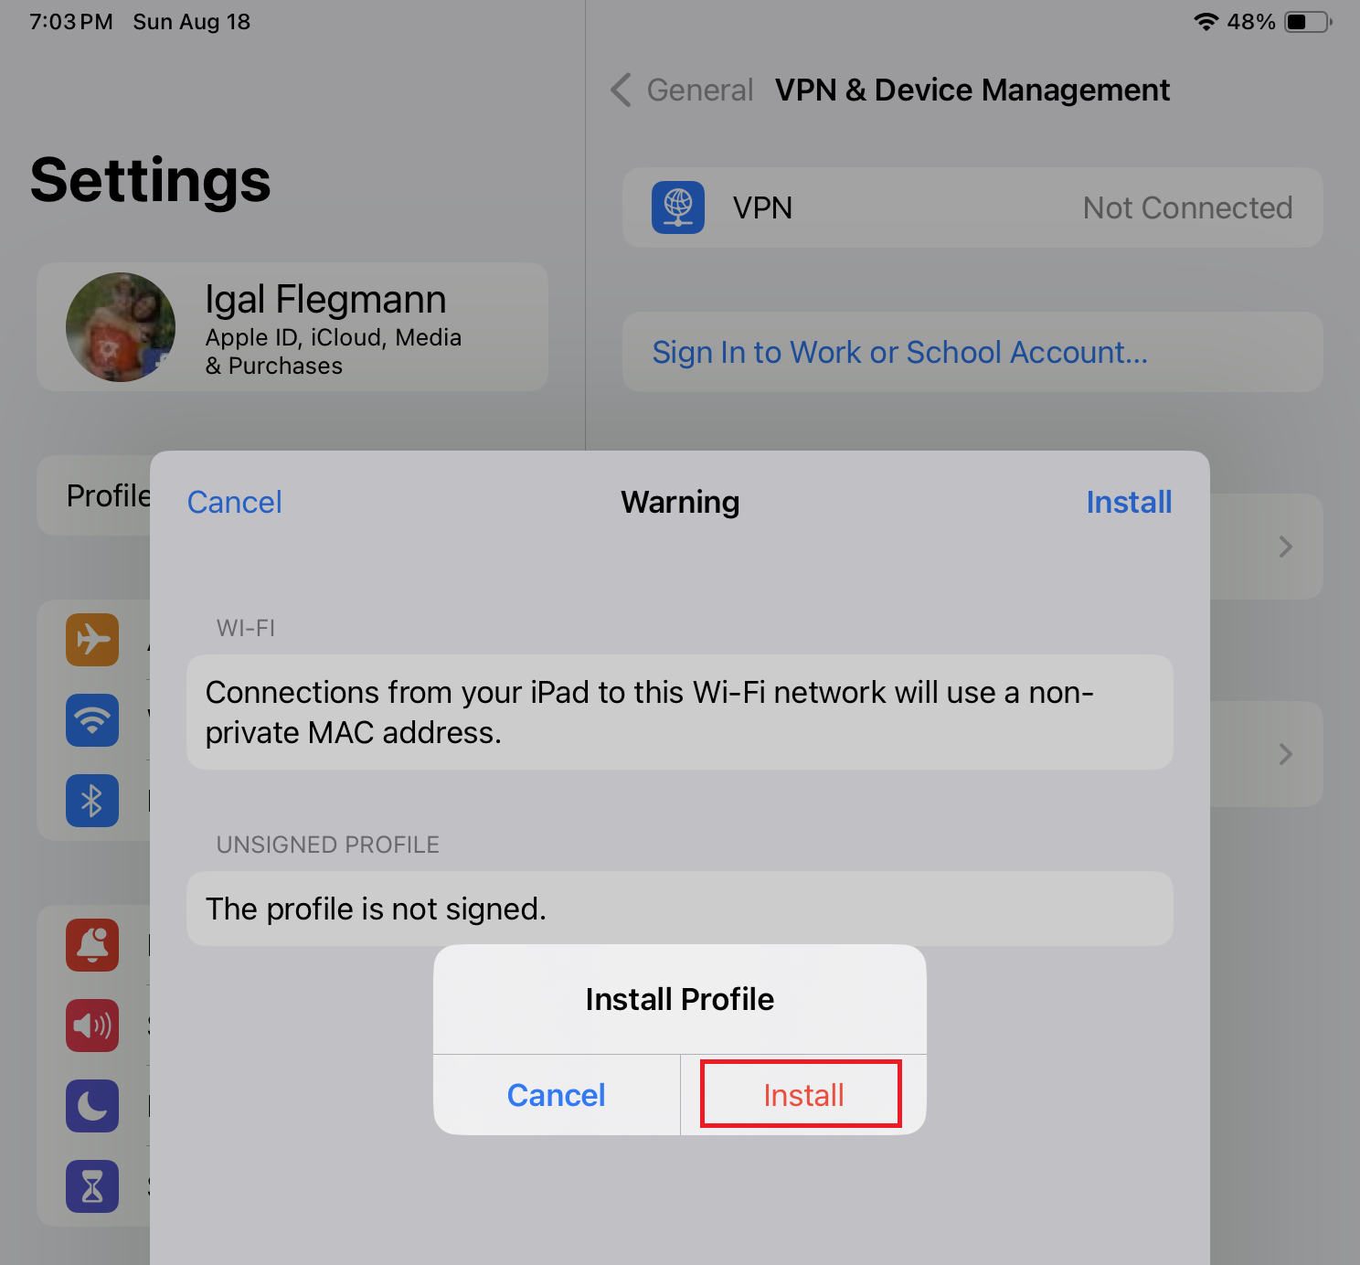The image size is (1360, 1265).
Task: Open the Sounds speaker icon
Action: tap(92, 1026)
